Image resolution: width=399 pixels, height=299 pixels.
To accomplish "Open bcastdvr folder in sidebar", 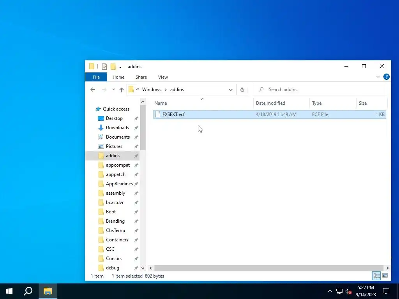I will [115, 202].
